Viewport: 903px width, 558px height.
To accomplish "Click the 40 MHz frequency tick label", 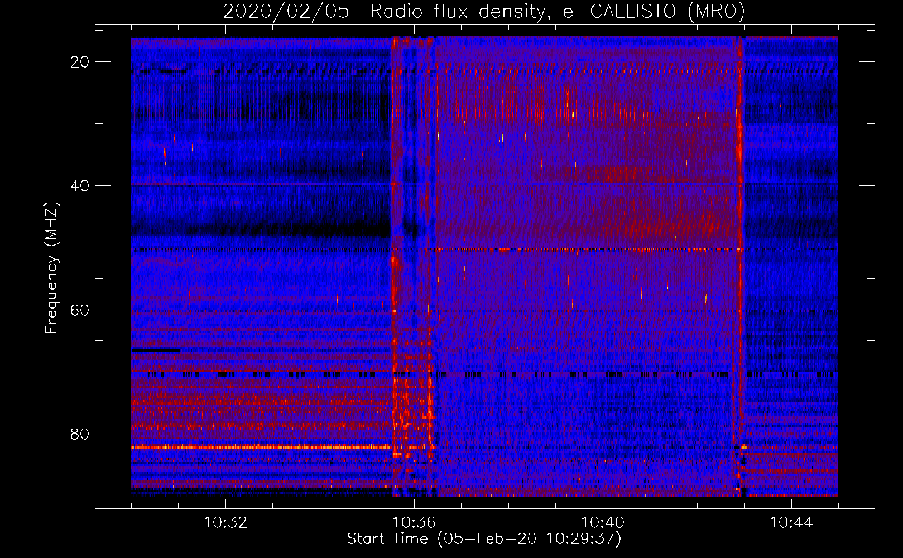I will (80, 186).
